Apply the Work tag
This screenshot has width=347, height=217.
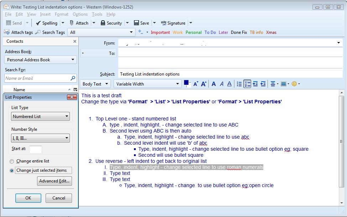coord(177,32)
